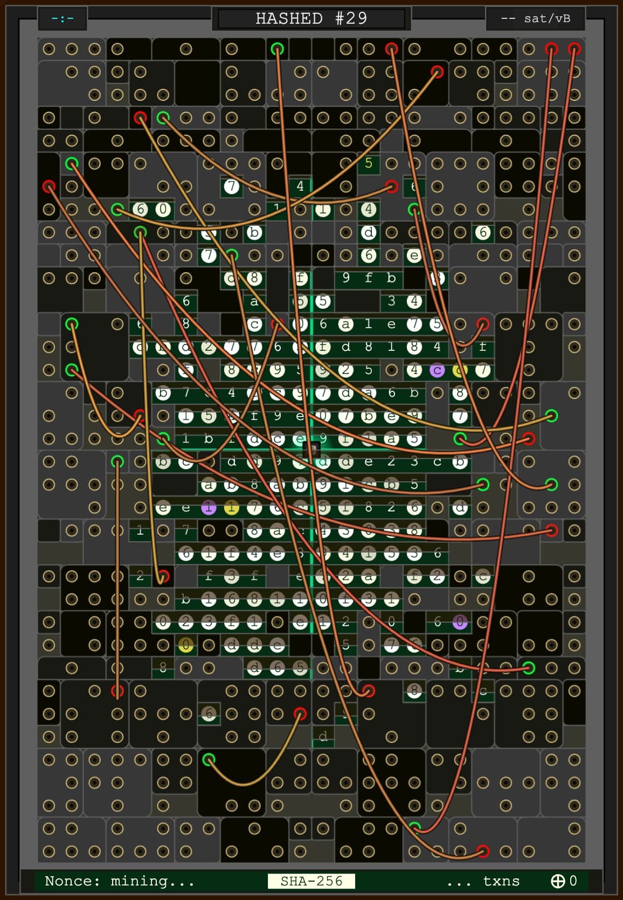
Task: Select the rightmost red jack in top row
Action: coord(574,49)
